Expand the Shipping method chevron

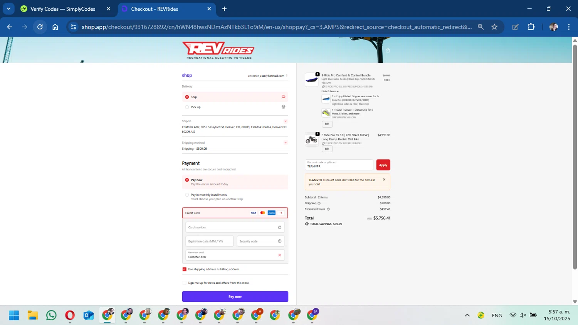pos(286,143)
